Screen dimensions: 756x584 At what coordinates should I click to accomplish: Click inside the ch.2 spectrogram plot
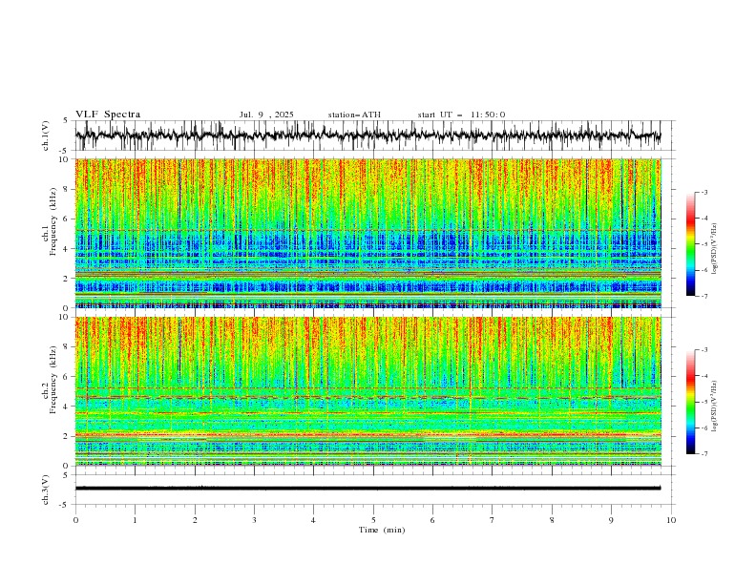pyautogui.click(x=367, y=391)
